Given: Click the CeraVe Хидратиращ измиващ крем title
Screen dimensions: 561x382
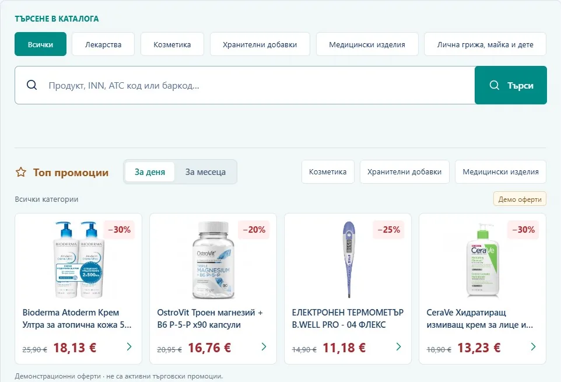Looking at the screenshot, I should click(x=480, y=318).
